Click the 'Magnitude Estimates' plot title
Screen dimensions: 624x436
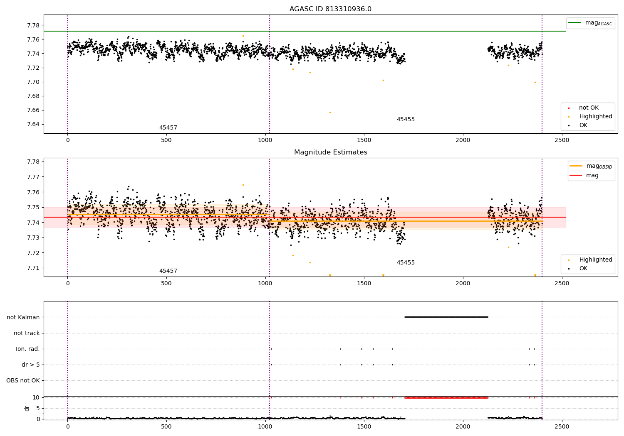coord(330,152)
